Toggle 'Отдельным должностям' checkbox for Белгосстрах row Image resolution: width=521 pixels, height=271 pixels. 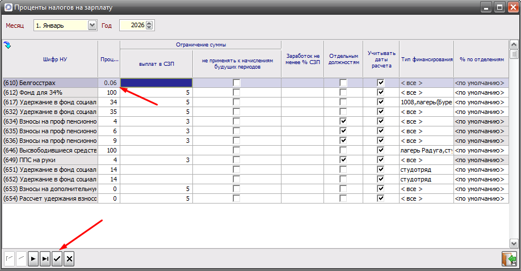click(x=343, y=83)
